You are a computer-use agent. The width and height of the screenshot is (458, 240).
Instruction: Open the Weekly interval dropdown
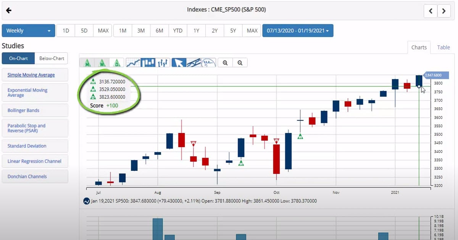tap(28, 31)
